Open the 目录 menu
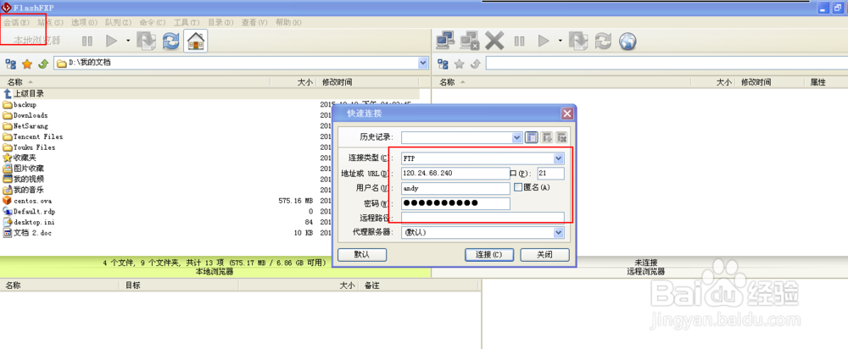The width and height of the screenshot is (848, 349). click(x=220, y=22)
